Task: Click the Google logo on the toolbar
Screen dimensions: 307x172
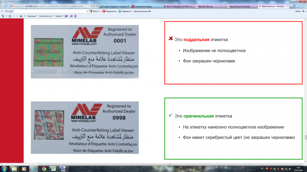Action: (9, 11)
